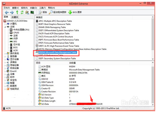
Task: Expand the 存储设备 tree node
Action: pyautogui.click(x=5, y=65)
